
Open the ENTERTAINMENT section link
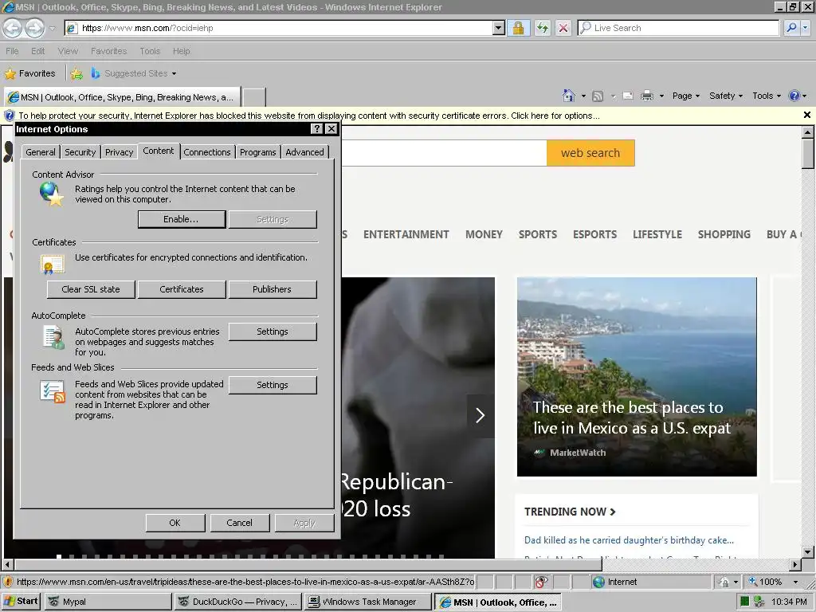point(406,235)
